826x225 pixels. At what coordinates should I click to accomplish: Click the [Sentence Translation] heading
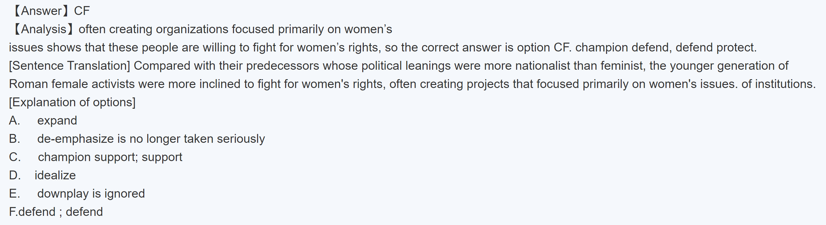pos(69,65)
